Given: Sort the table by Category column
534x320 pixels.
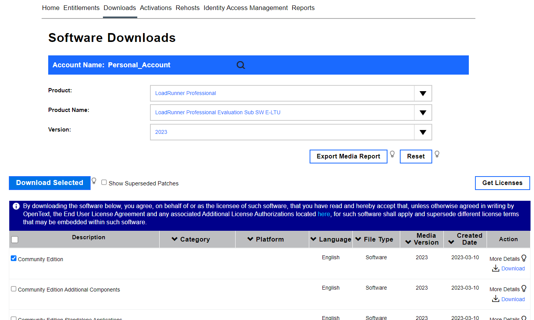Looking at the screenshot, I should [191, 239].
